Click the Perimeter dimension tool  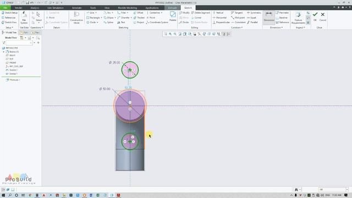tap(282, 13)
